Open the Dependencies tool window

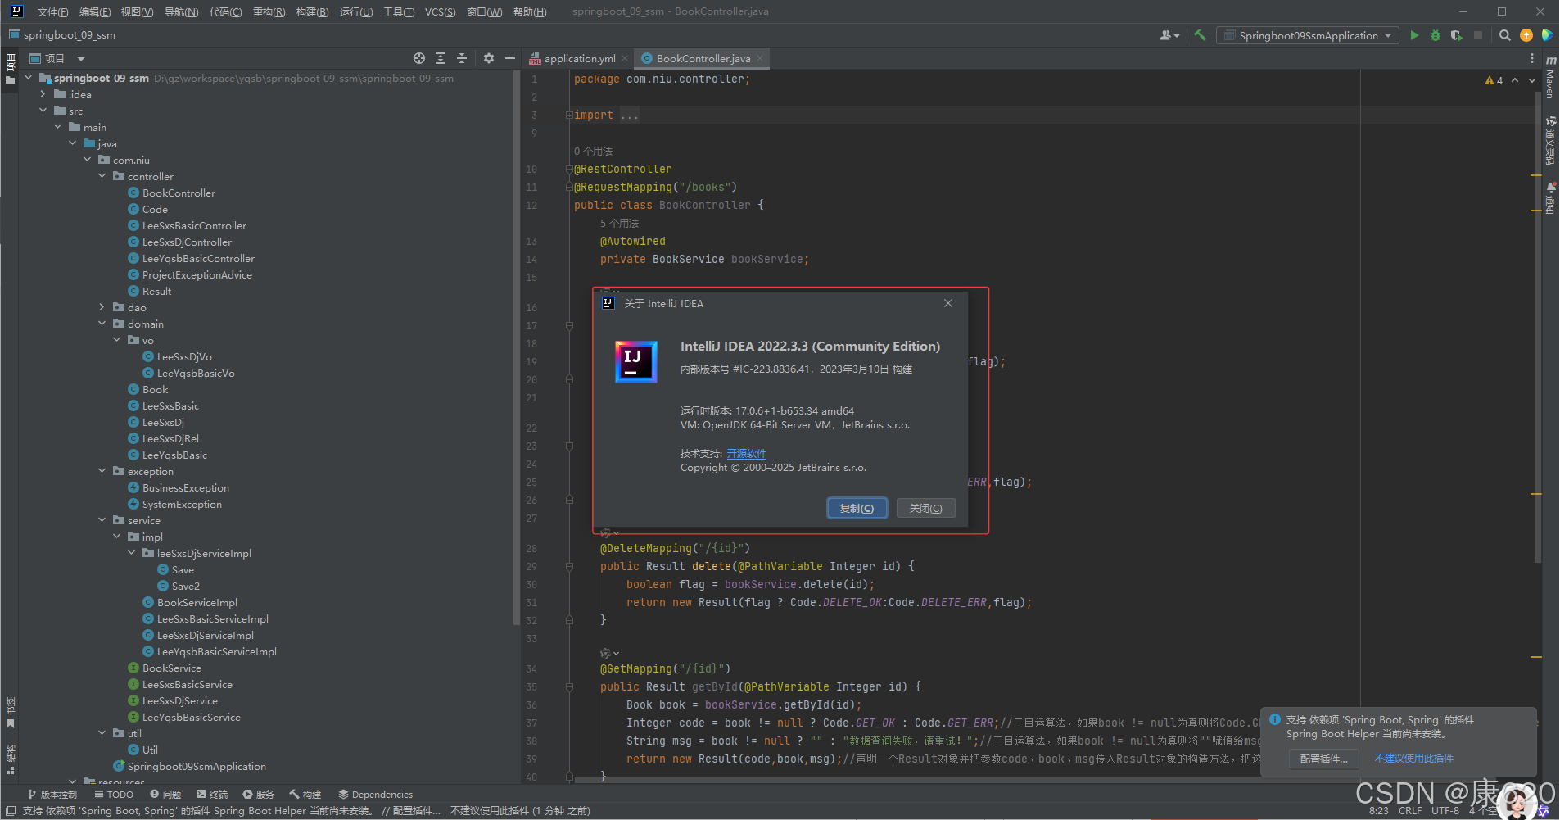click(376, 795)
